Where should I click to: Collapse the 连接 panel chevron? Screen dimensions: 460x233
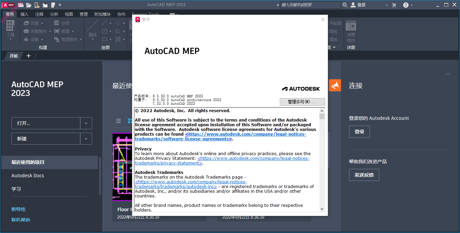point(448,74)
